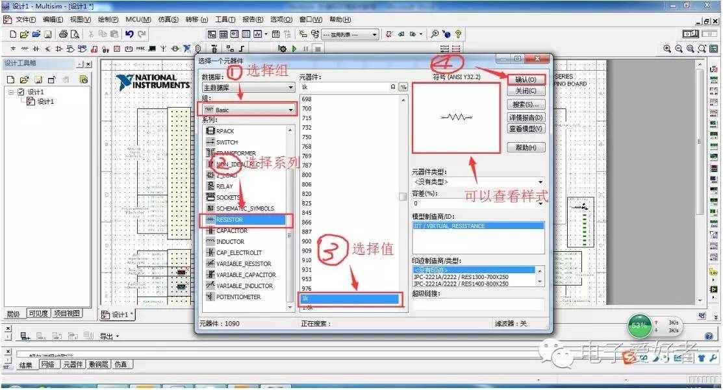This screenshot has width=723, height=390.
Task: Click the 搜索(S) button
Action: point(526,104)
